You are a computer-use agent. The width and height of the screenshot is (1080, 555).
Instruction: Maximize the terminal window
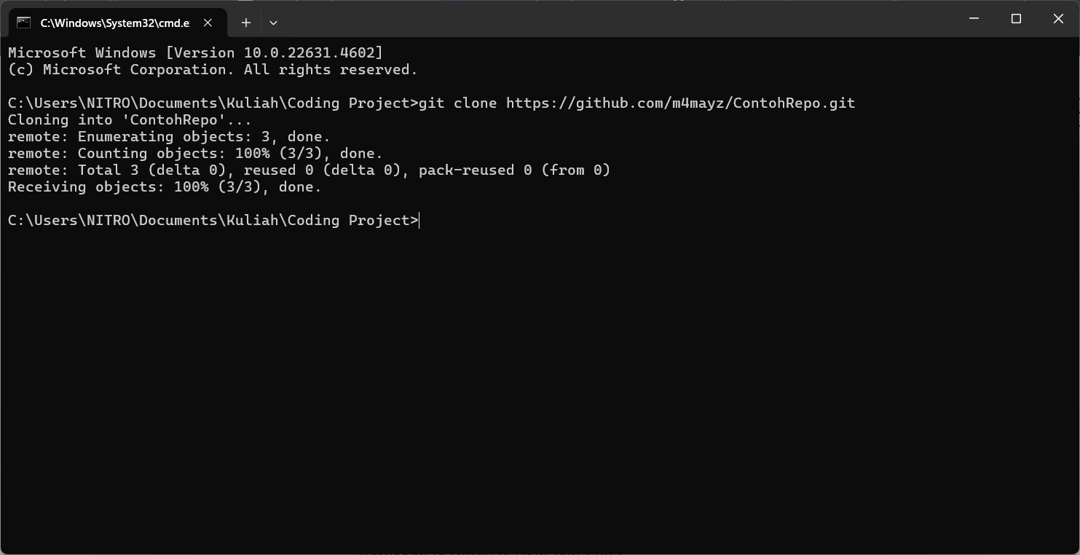point(1016,19)
